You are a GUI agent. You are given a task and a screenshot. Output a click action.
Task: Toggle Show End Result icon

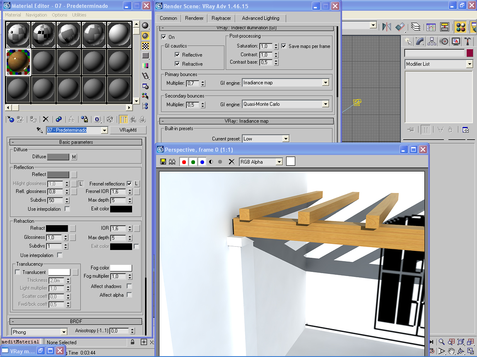tap(123, 119)
